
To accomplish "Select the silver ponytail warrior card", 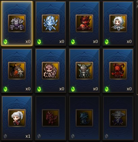I will tap(17, 118).
